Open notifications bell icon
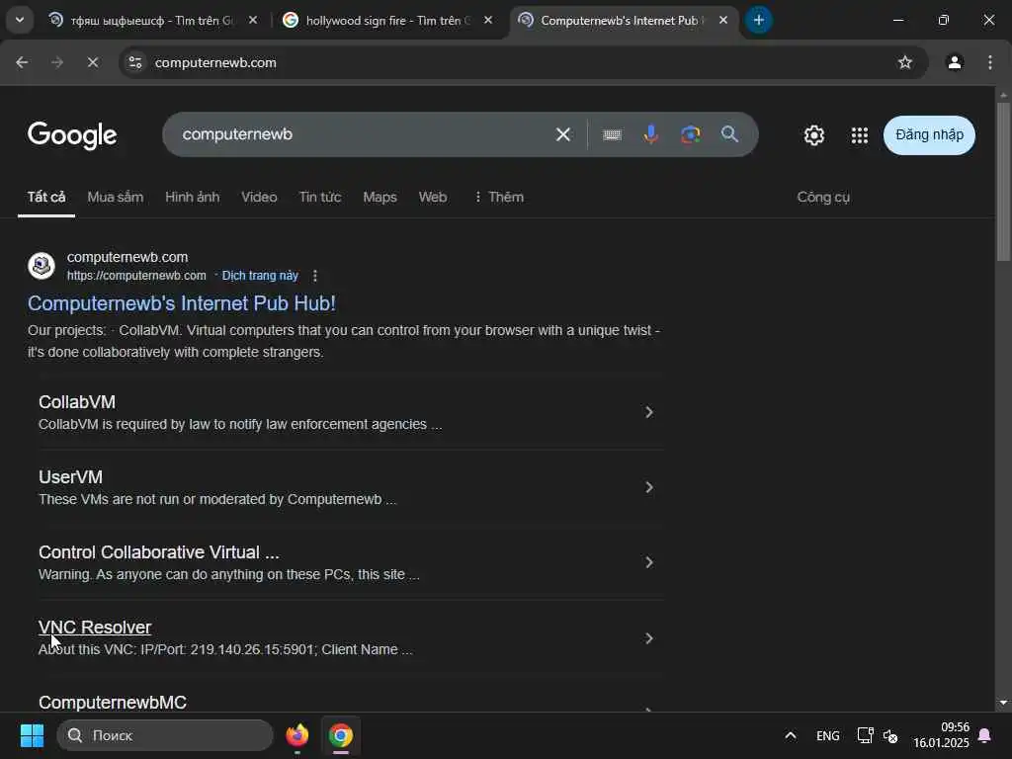Viewport: 1012px width, 759px height. [985, 735]
